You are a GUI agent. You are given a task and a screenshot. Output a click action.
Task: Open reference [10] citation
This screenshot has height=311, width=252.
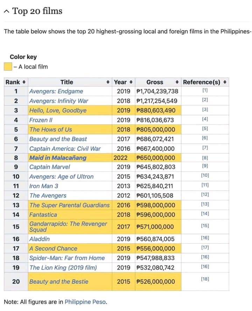[x=205, y=175]
